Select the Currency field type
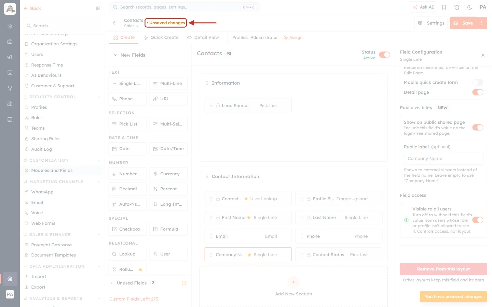 click(168, 174)
